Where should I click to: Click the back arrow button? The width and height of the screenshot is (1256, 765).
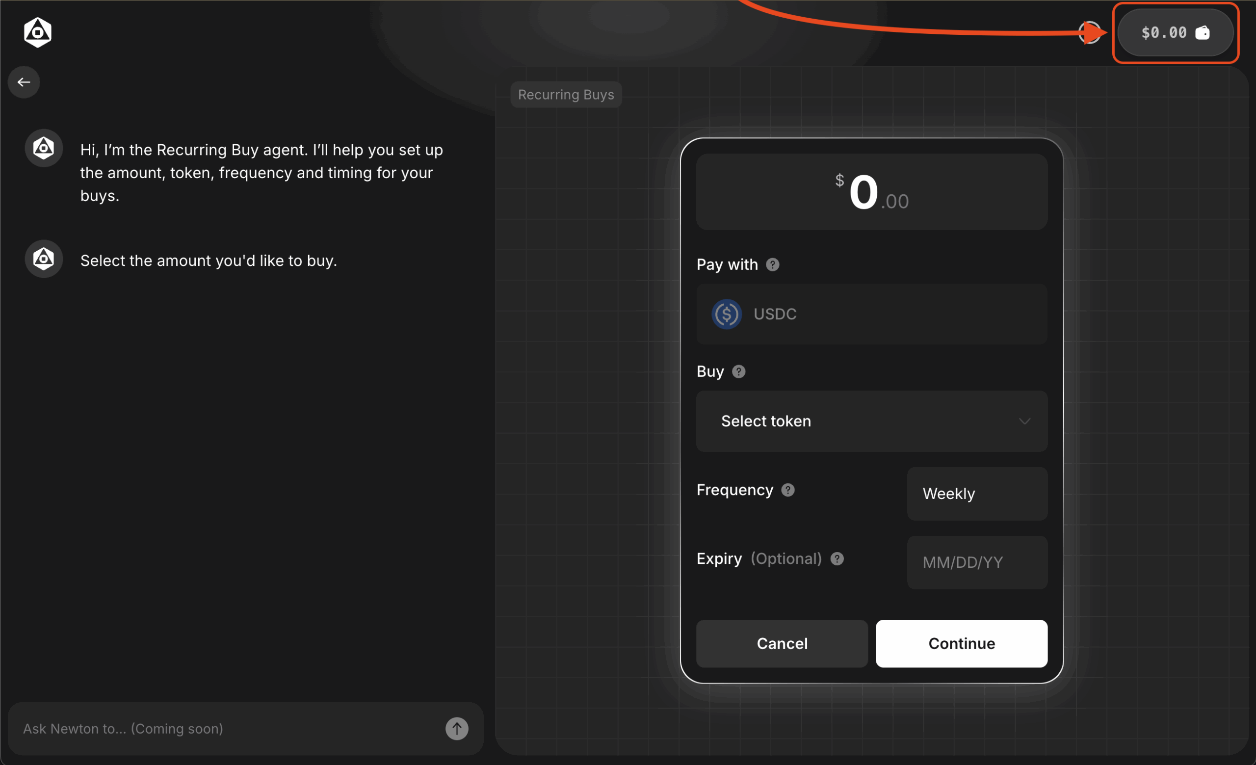(24, 82)
